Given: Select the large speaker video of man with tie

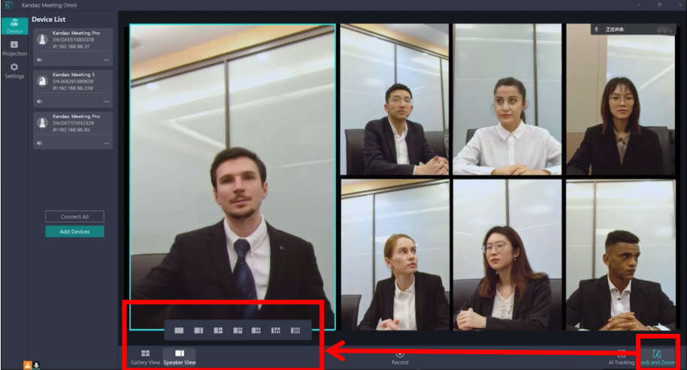Looking at the screenshot, I should click(233, 176).
